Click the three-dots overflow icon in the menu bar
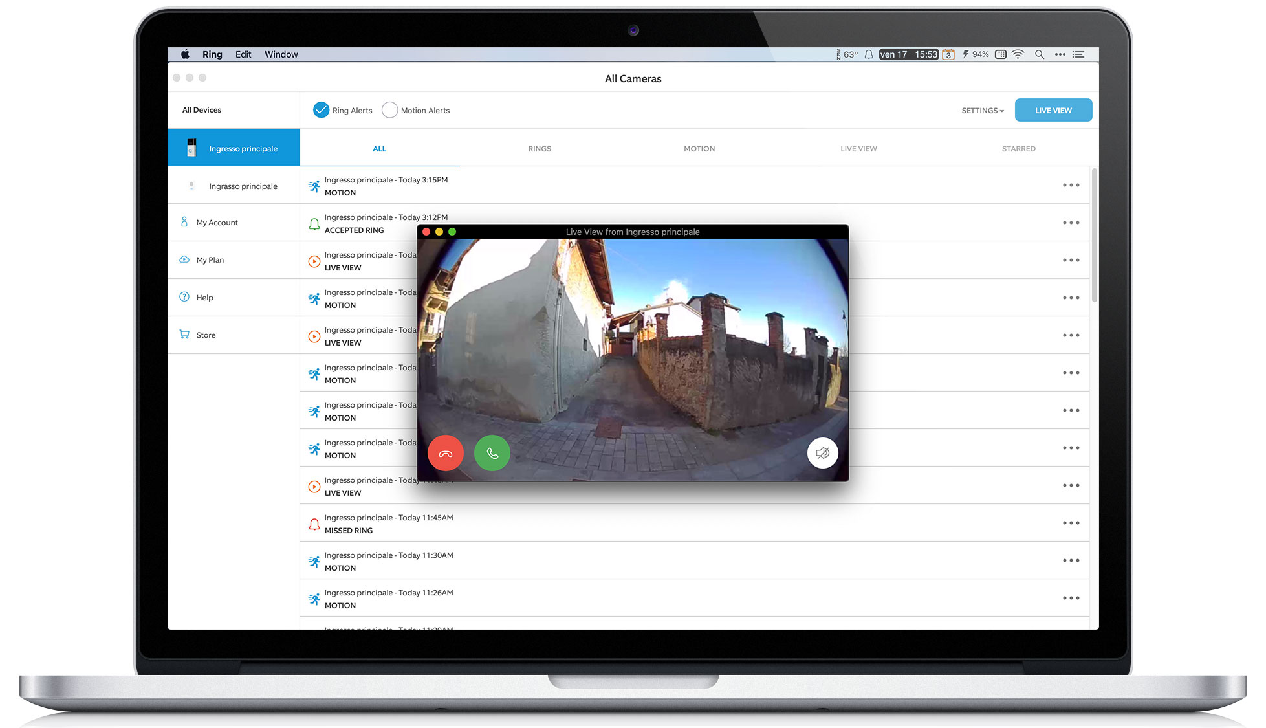Image resolution: width=1266 pixels, height=728 pixels. click(1060, 54)
